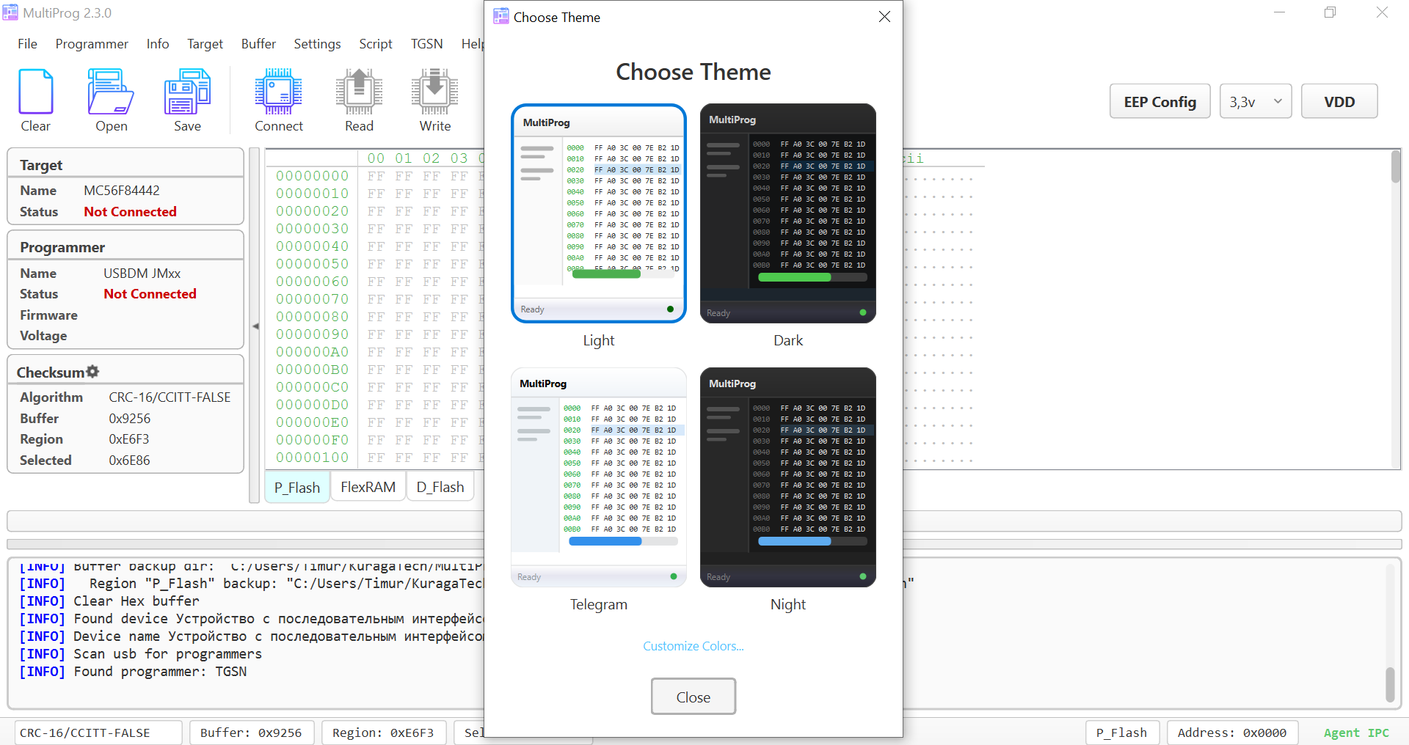The width and height of the screenshot is (1409, 745).
Task: Click the Read chip icon
Action: point(359,92)
